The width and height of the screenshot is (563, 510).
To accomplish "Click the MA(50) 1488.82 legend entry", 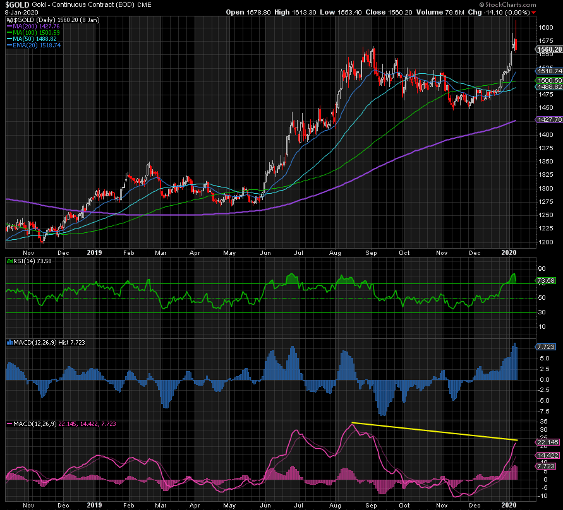I will pyautogui.click(x=35, y=39).
